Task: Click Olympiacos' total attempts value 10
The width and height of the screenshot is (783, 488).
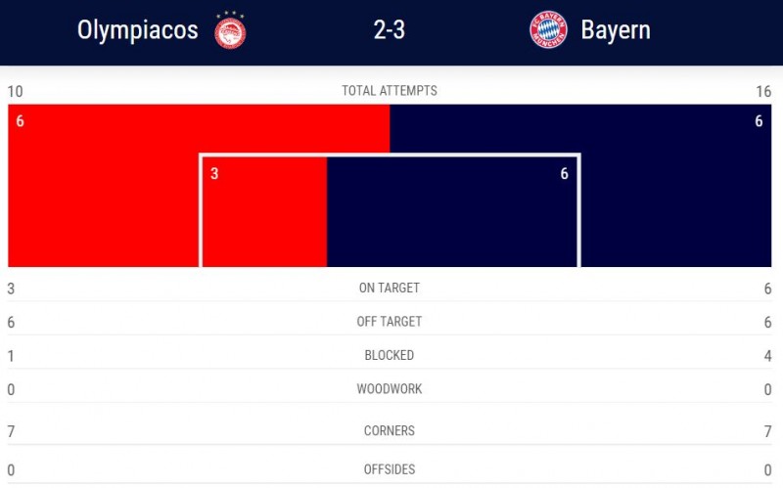Action: coord(15,91)
